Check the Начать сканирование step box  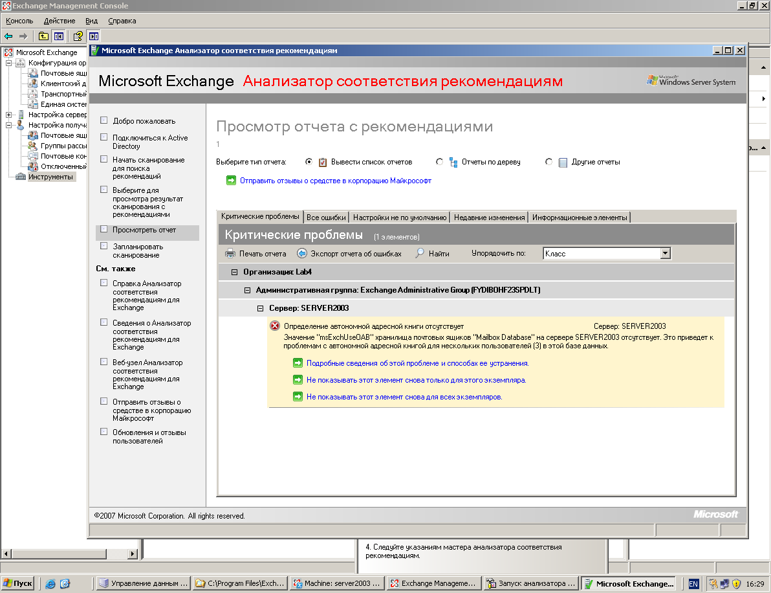103,159
